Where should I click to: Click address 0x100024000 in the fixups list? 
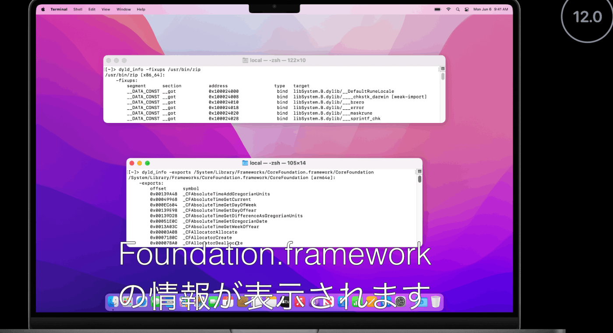pyautogui.click(x=224, y=91)
